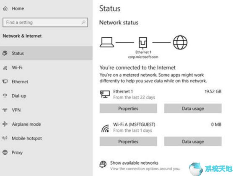The image size is (233, 176).
Task: Open Properties for Wi-Fi A (MSFTGUEST)
Action: click(128, 141)
